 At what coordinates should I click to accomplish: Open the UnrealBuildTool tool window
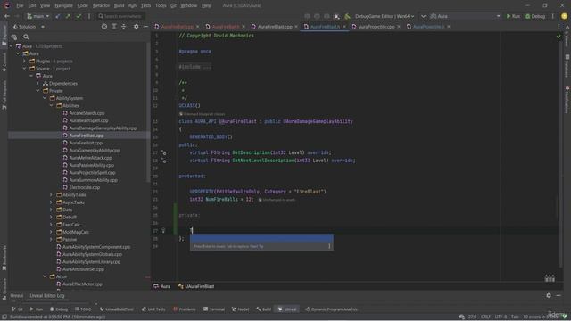pos(117,309)
